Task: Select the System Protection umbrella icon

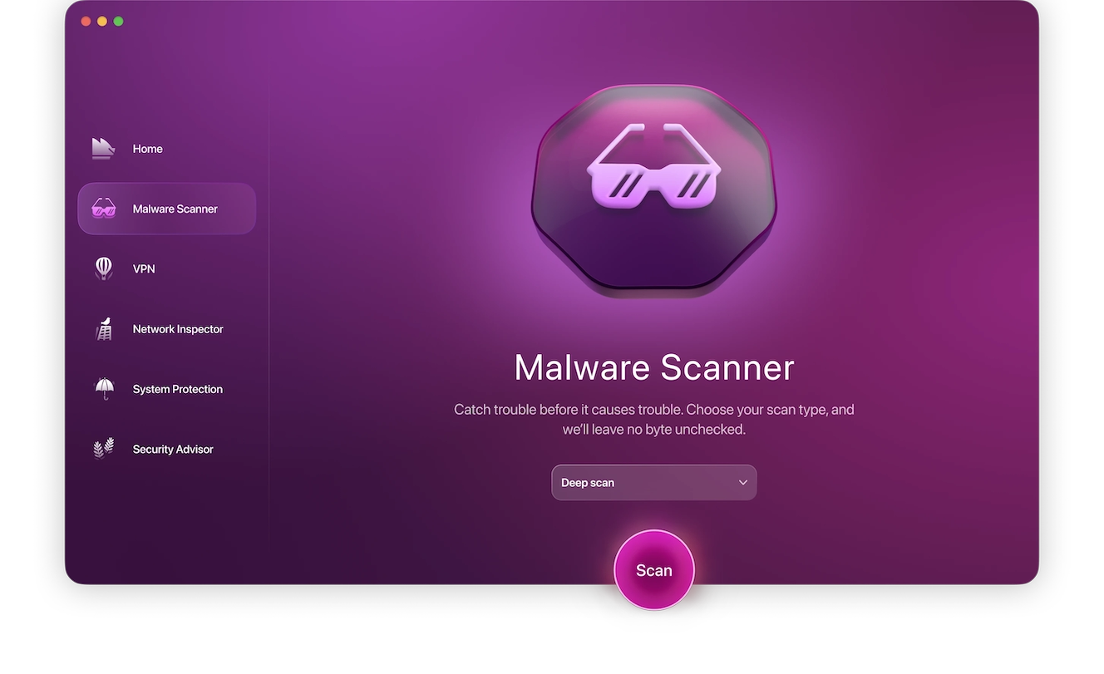Action: [x=103, y=388]
